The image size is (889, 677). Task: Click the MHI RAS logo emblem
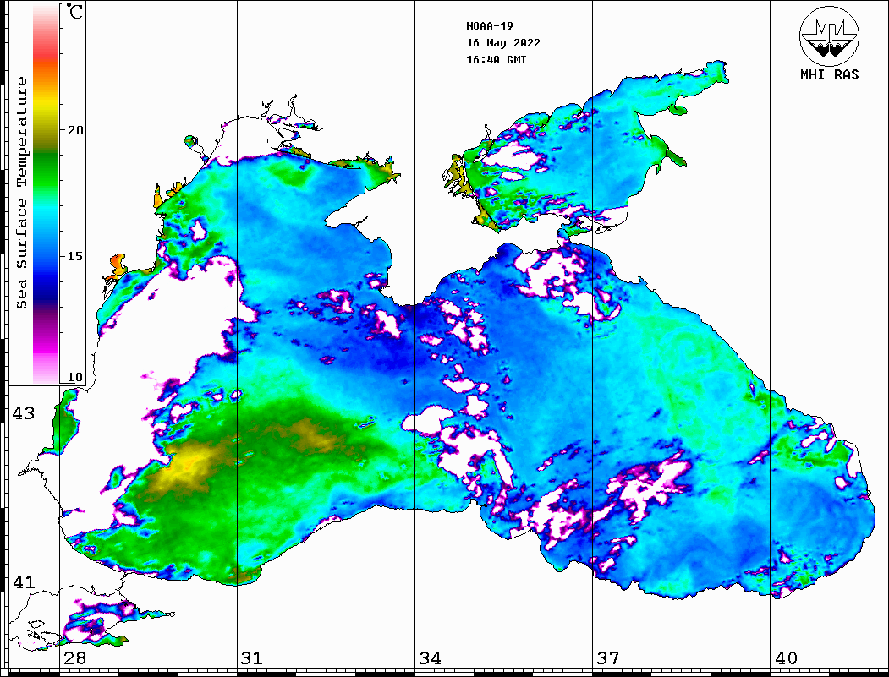click(830, 35)
